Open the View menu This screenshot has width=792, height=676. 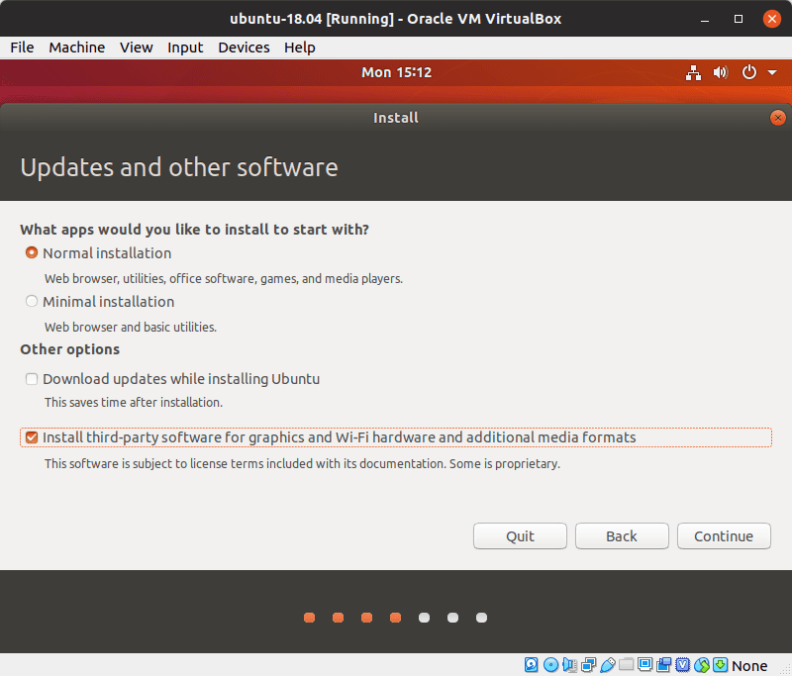pyautogui.click(x=136, y=48)
